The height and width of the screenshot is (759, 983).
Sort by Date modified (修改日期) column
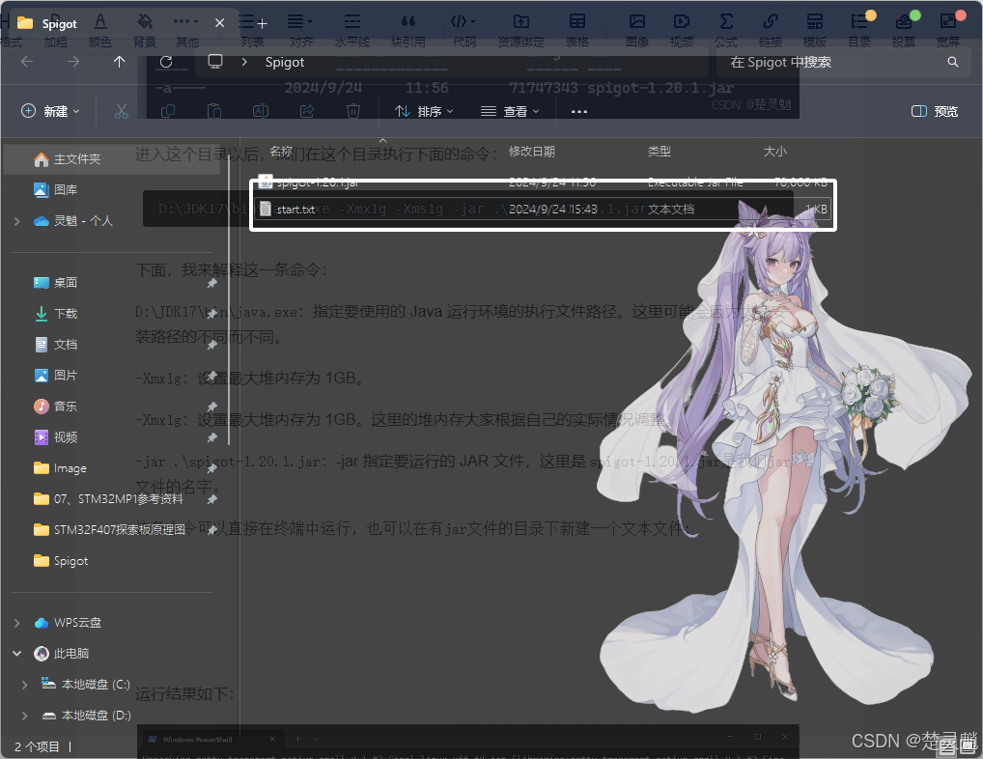click(x=532, y=151)
